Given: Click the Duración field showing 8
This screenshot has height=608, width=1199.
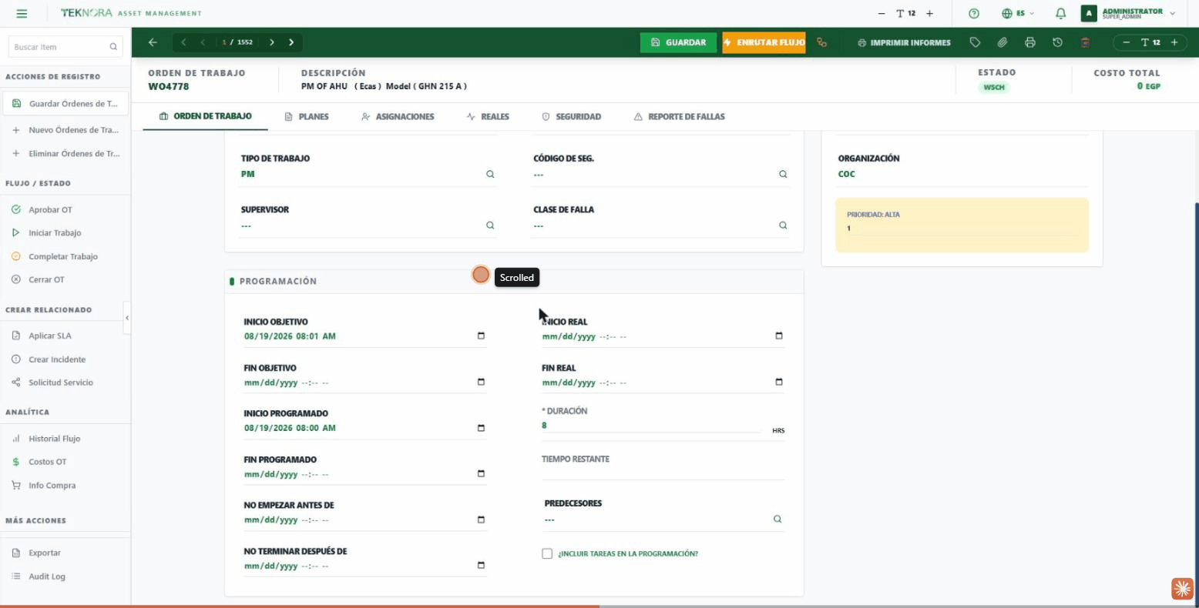Looking at the screenshot, I should (651, 426).
